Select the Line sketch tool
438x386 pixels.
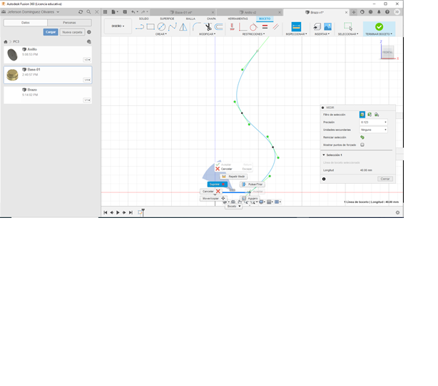[140, 27]
